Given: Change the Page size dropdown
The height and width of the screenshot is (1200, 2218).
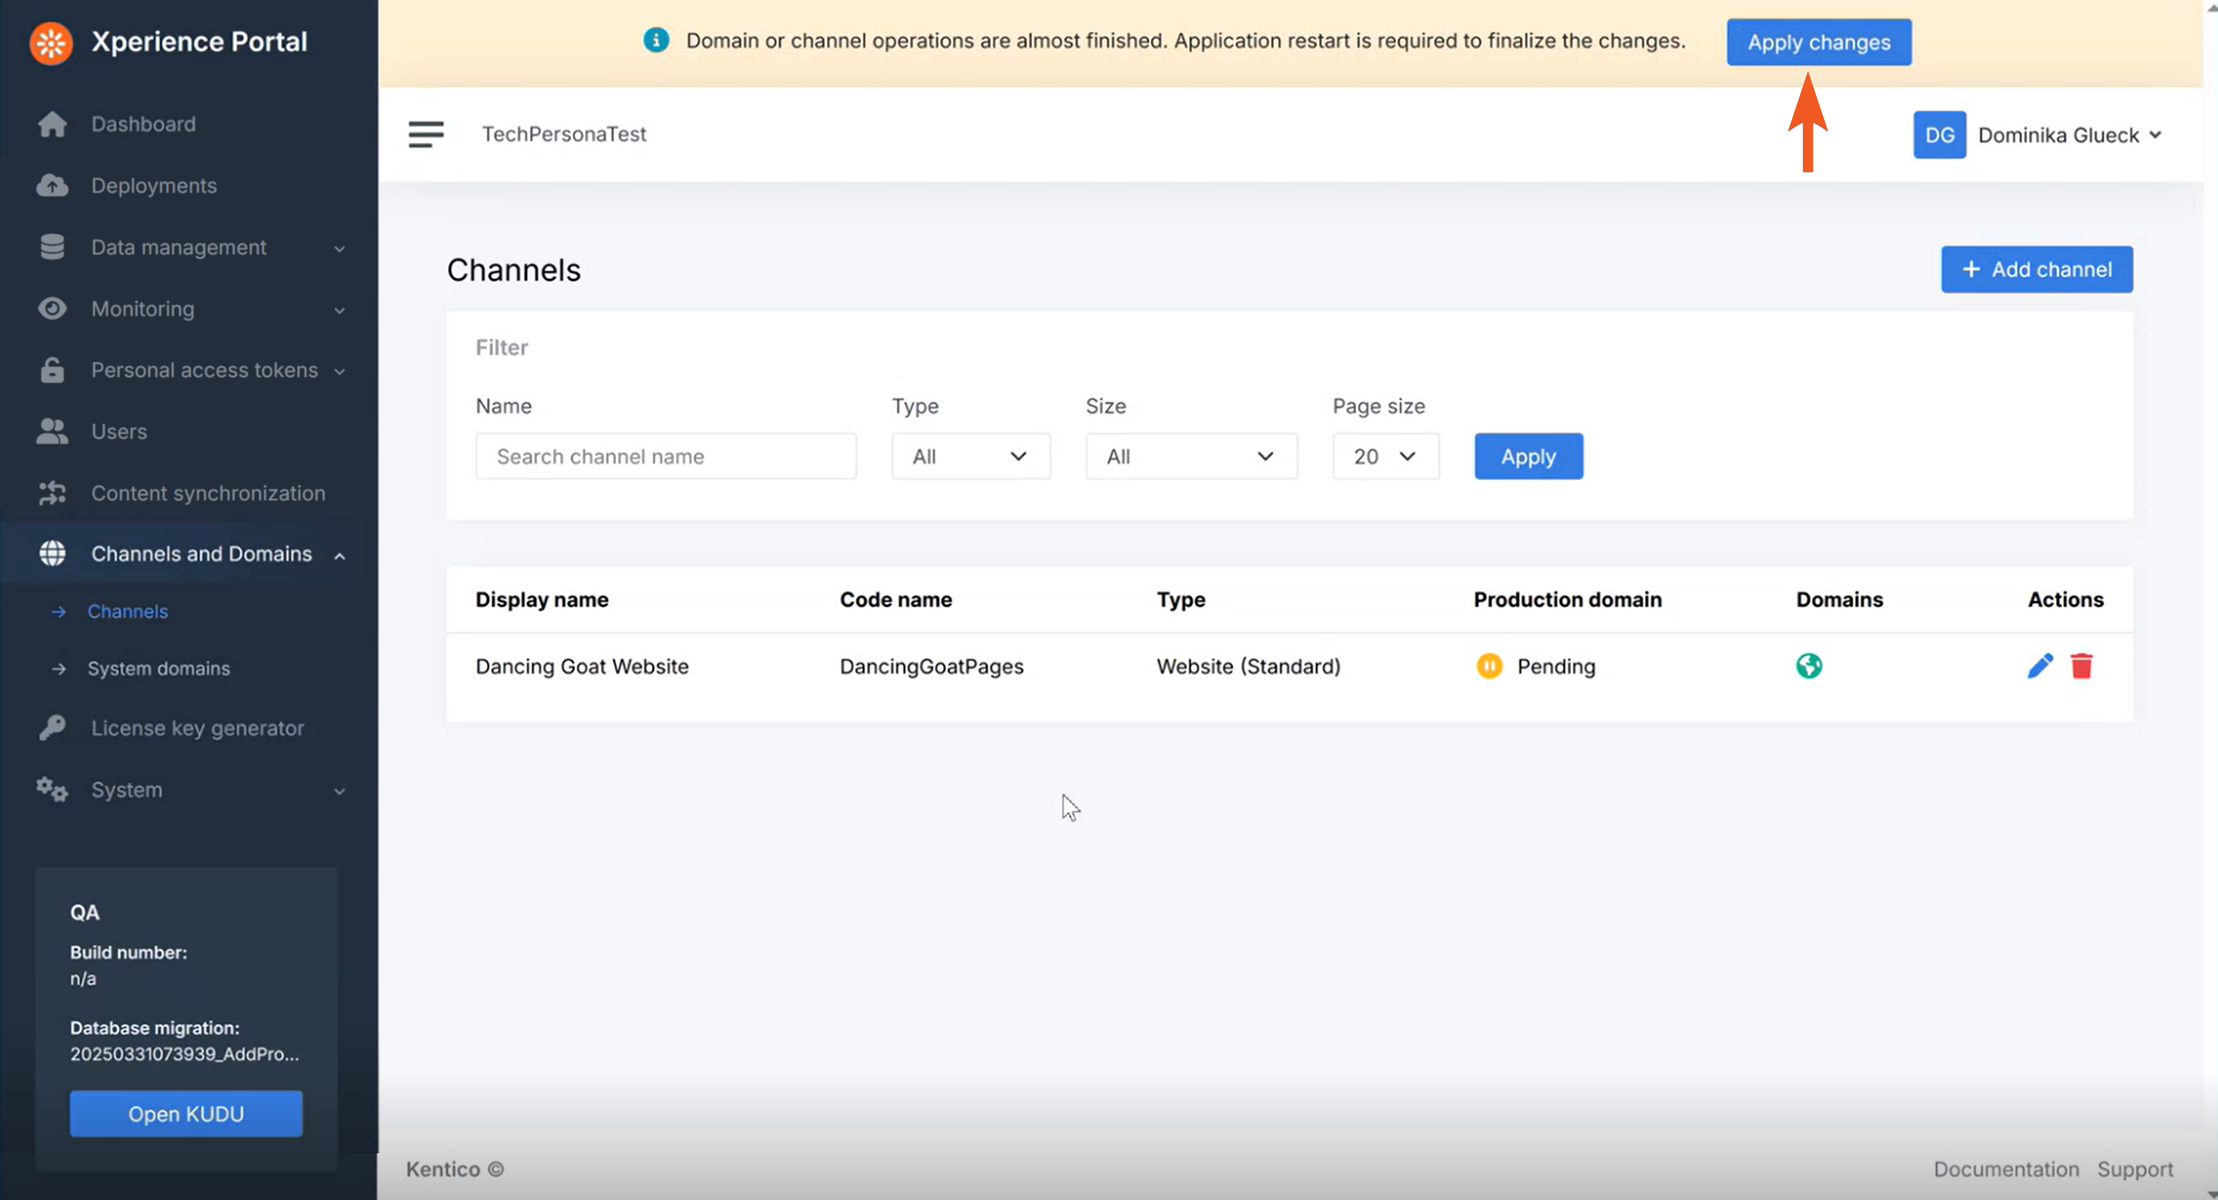Looking at the screenshot, I should (x=1385, y=456).
